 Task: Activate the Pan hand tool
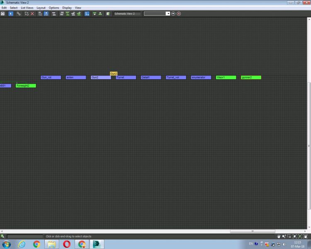click(279, 236)
